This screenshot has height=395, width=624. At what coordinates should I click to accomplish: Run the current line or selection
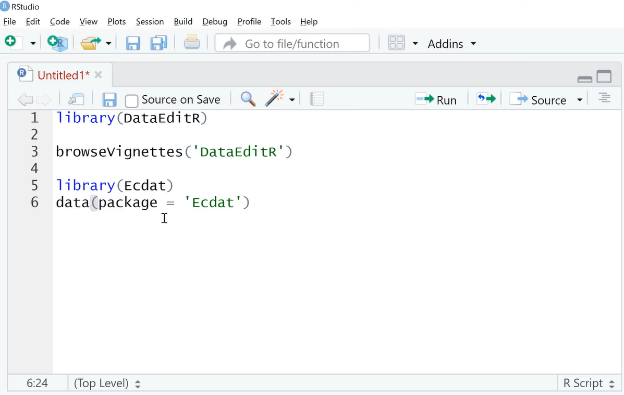click(x=436, y=100)
